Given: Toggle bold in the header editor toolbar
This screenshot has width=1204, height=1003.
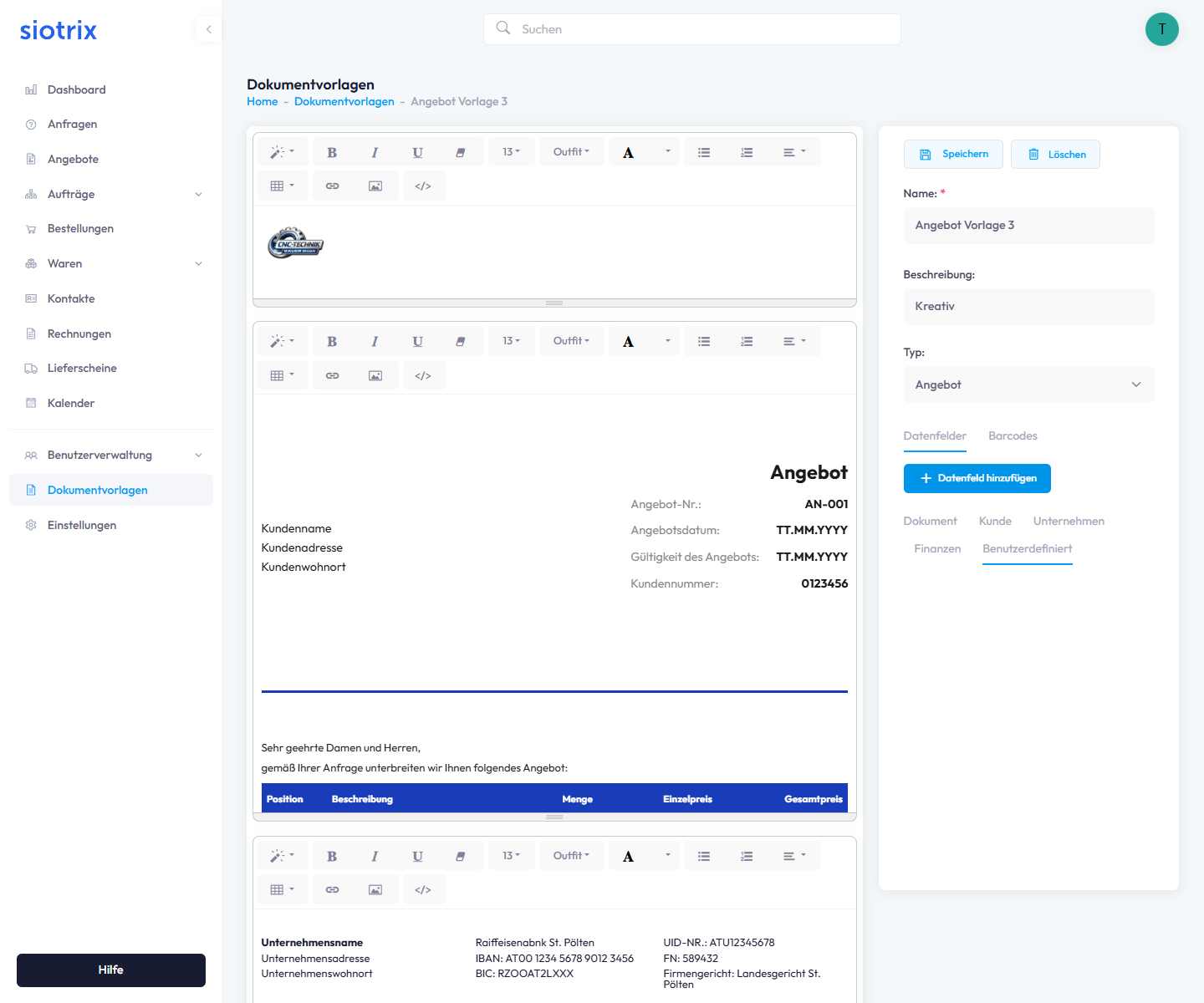Looking at the screenshot, I should 332,152.
